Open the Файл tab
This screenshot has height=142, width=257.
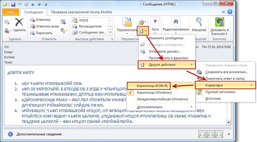point(11,12)
